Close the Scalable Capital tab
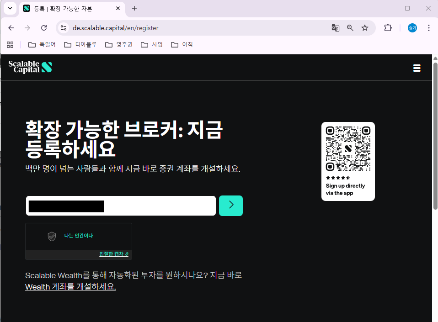 coord(118,8)
